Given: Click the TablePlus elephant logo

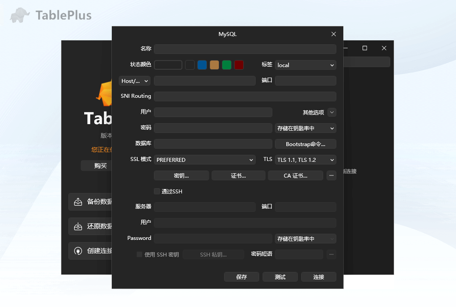Looking at the screenshot, I should point(19,14).
